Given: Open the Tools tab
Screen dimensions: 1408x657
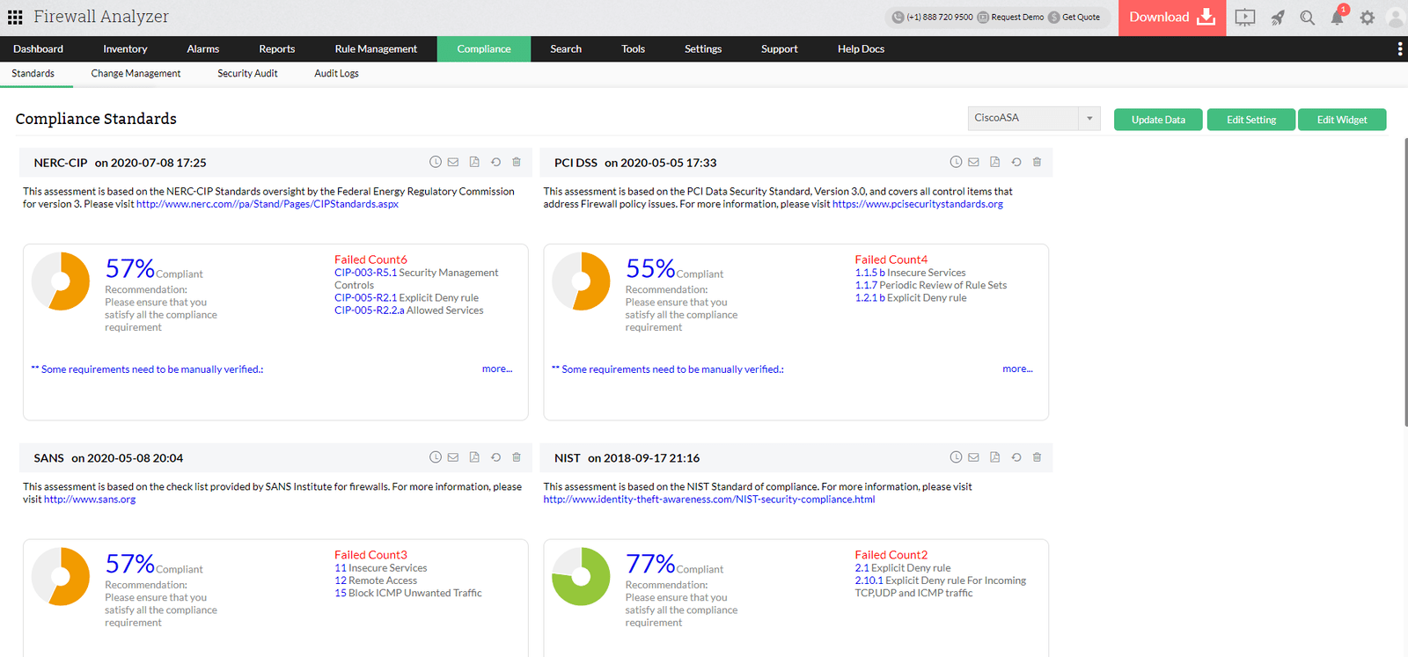Looking at the screenshot, I should coord(633,49).
